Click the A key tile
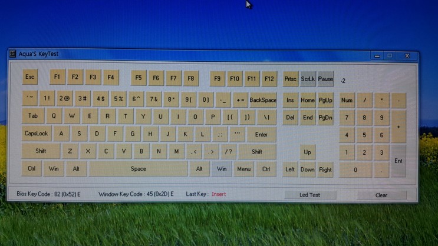This screenshot has height=246, width=438. pyautogui.click(x=61, y=134)
